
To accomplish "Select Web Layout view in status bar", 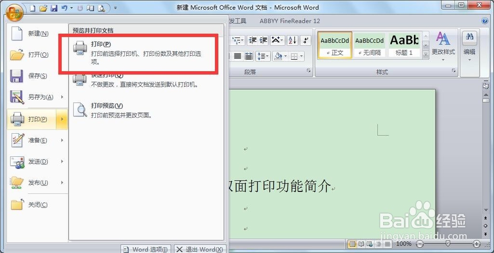I will 370,244.
